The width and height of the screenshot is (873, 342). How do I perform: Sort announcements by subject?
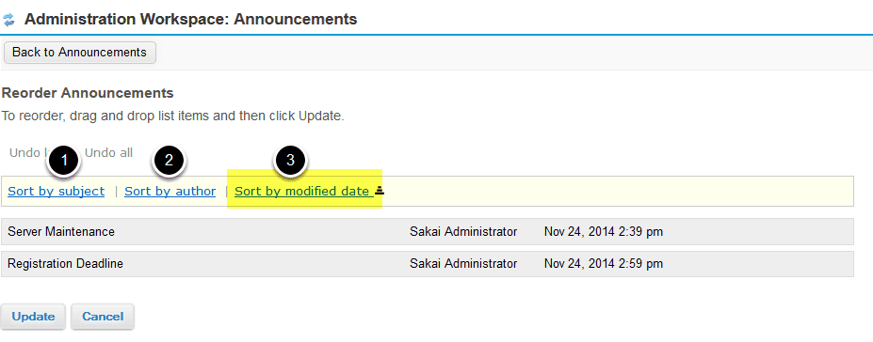pyautogui.click(x=57, y=192)
